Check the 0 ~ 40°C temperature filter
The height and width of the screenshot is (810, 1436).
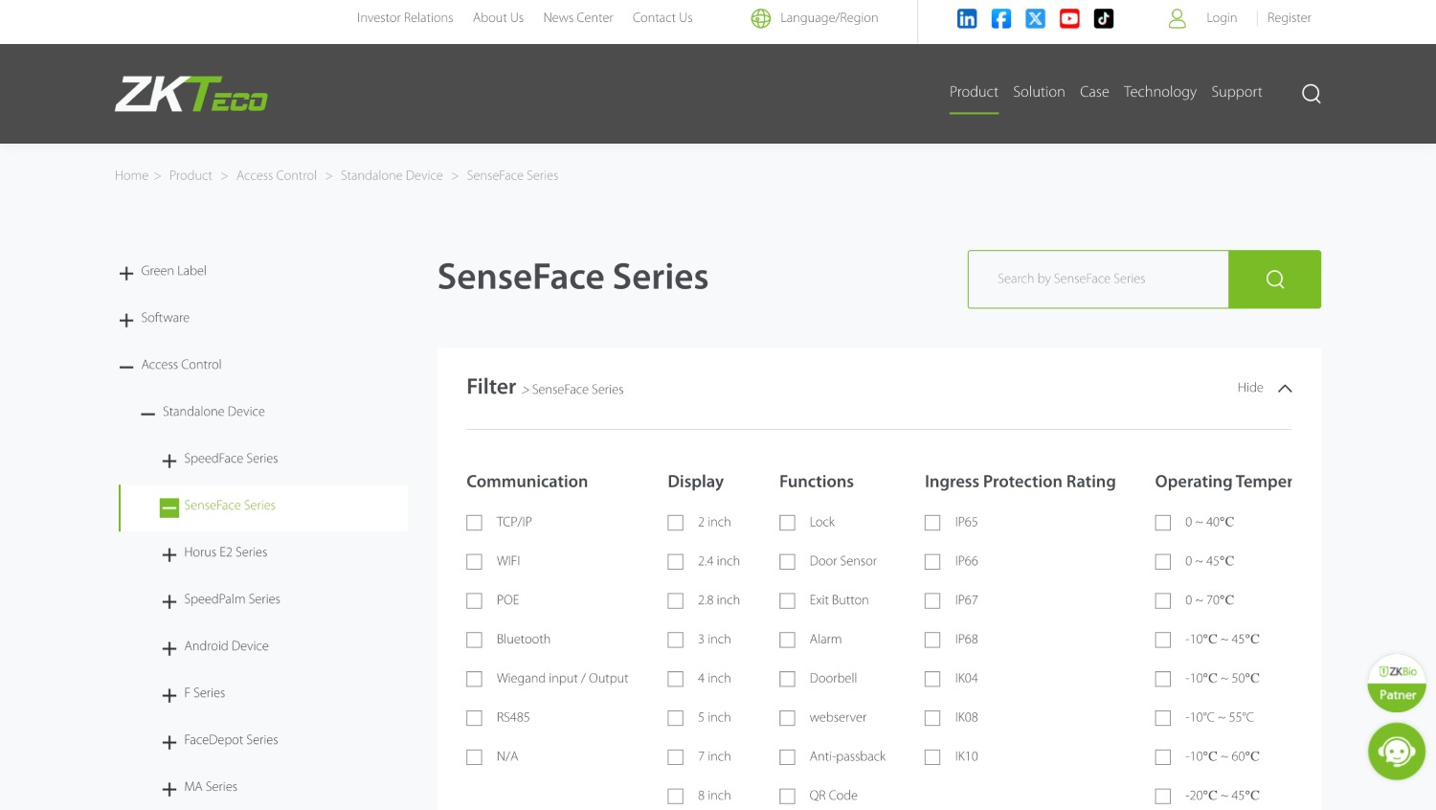click(x=1163, y=523)
